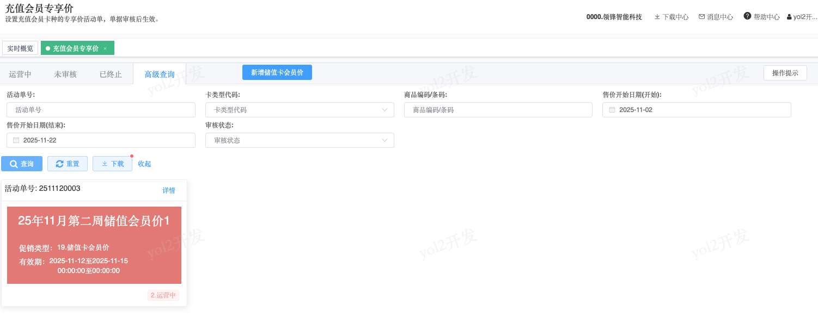
Task: Click the download icon on 下载 button
Action: 105,164
